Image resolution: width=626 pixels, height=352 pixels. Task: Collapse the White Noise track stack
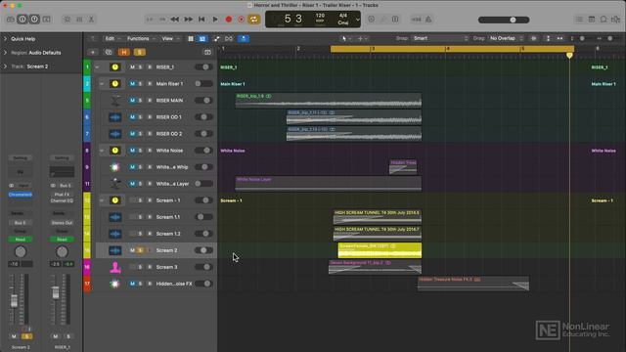tap(102, 151)
